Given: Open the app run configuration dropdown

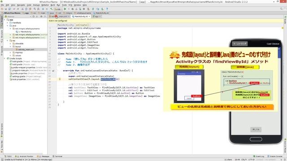Looking at the screenshot, I should click(x=58, y=9).
